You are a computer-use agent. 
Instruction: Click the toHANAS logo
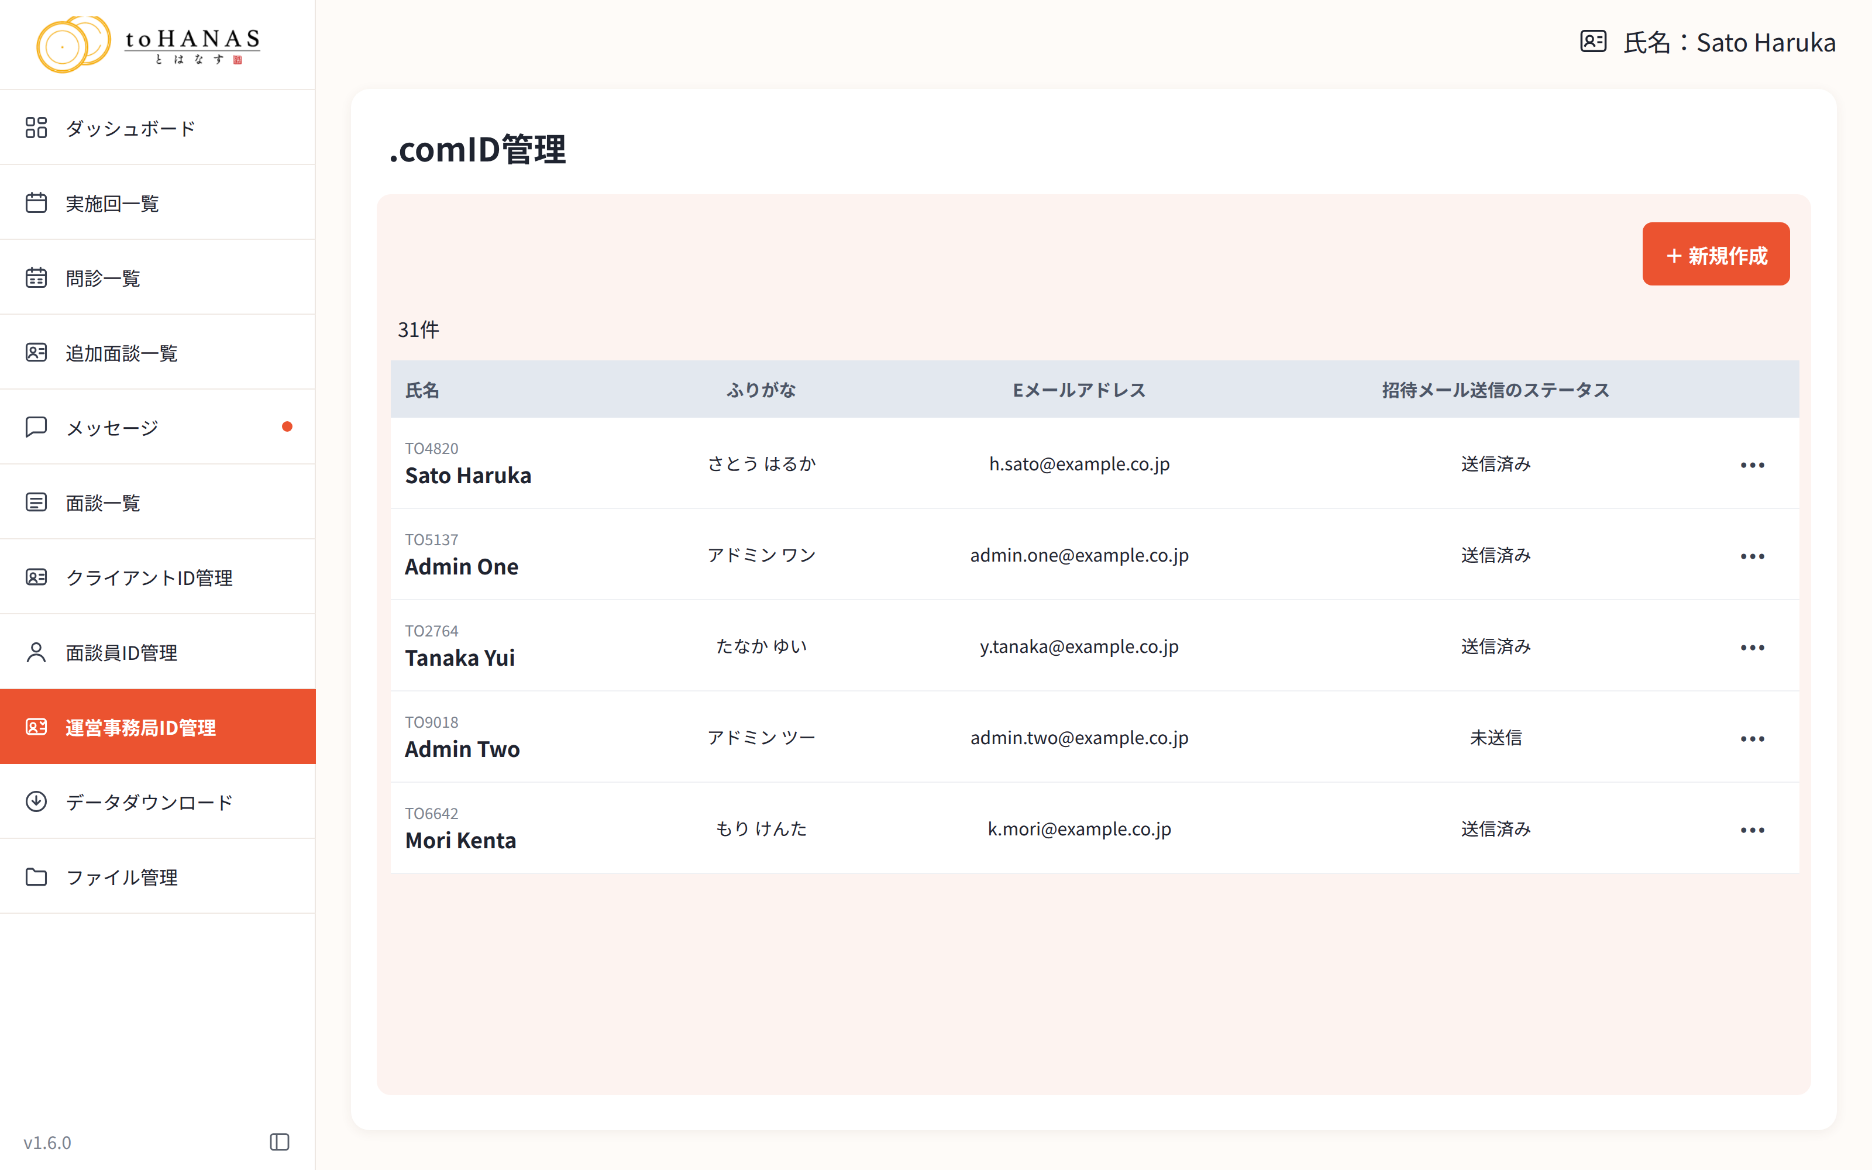149,44
